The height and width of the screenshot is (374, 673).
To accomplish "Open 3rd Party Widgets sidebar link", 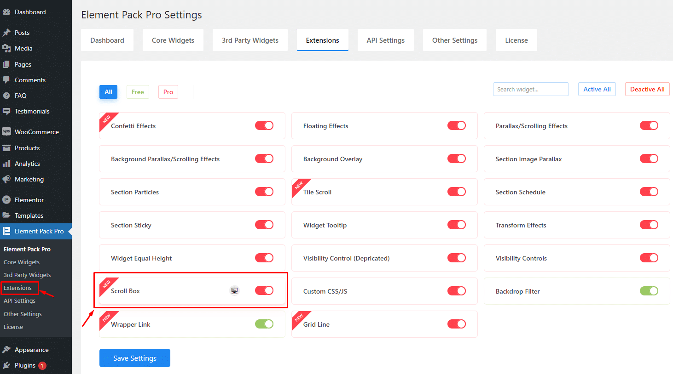I will [27, 275].
